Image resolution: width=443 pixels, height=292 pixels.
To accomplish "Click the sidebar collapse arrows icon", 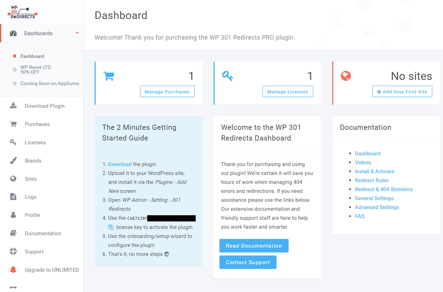I will pos(13,287).
